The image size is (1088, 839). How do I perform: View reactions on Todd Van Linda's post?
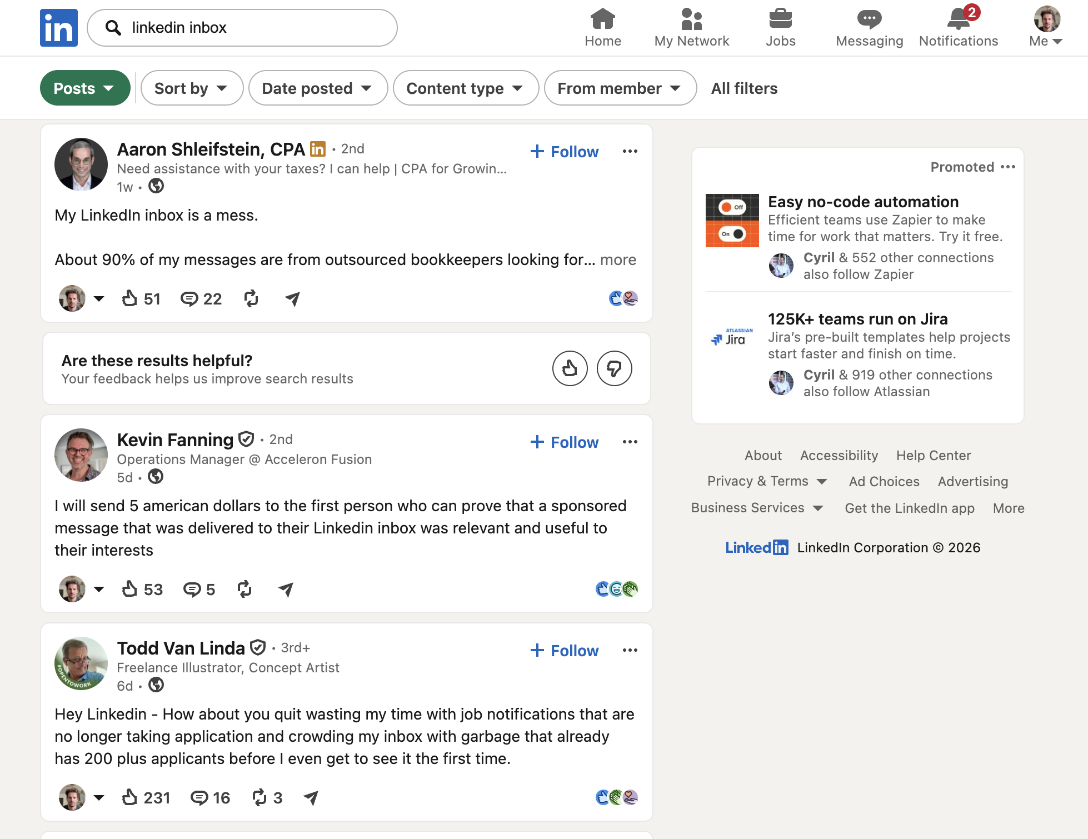coord(617,797)
